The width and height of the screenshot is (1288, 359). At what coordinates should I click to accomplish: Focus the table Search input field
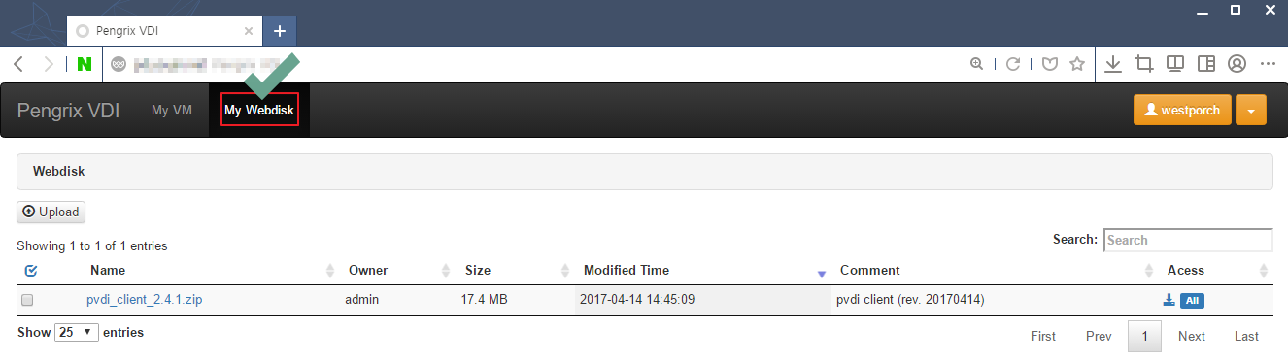(x=1187, y=240)
